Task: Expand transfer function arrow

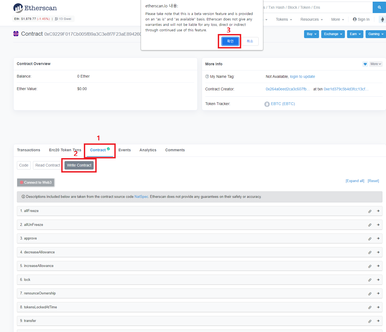Action: [x=378, y=321]
